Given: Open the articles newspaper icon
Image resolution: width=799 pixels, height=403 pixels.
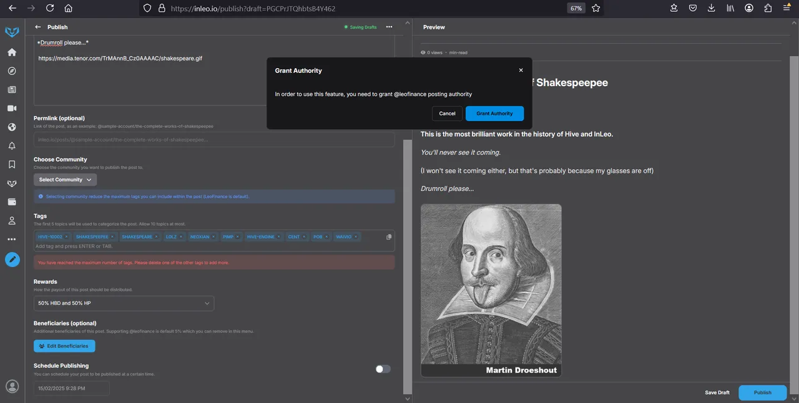Looking at the screenshot, I should (x=12, y=90).
